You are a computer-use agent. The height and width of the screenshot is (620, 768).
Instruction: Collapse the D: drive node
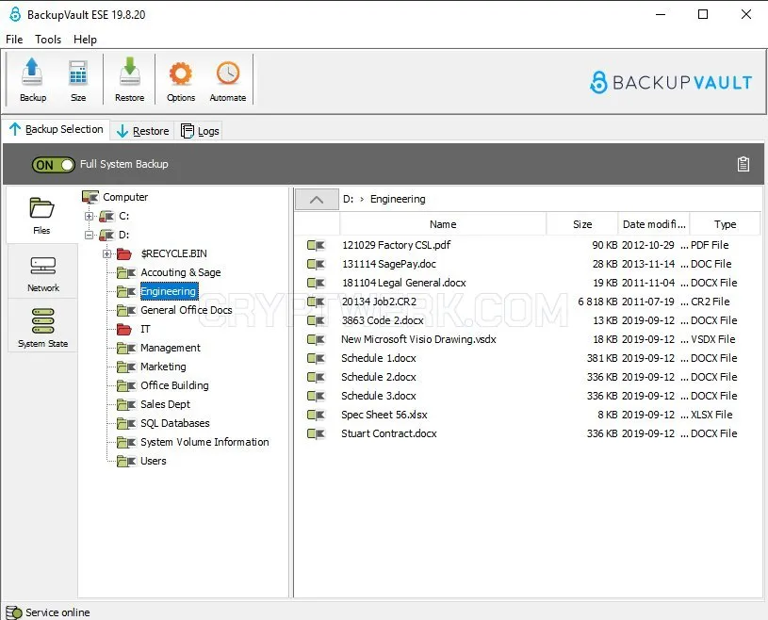(x=89, y=235)
